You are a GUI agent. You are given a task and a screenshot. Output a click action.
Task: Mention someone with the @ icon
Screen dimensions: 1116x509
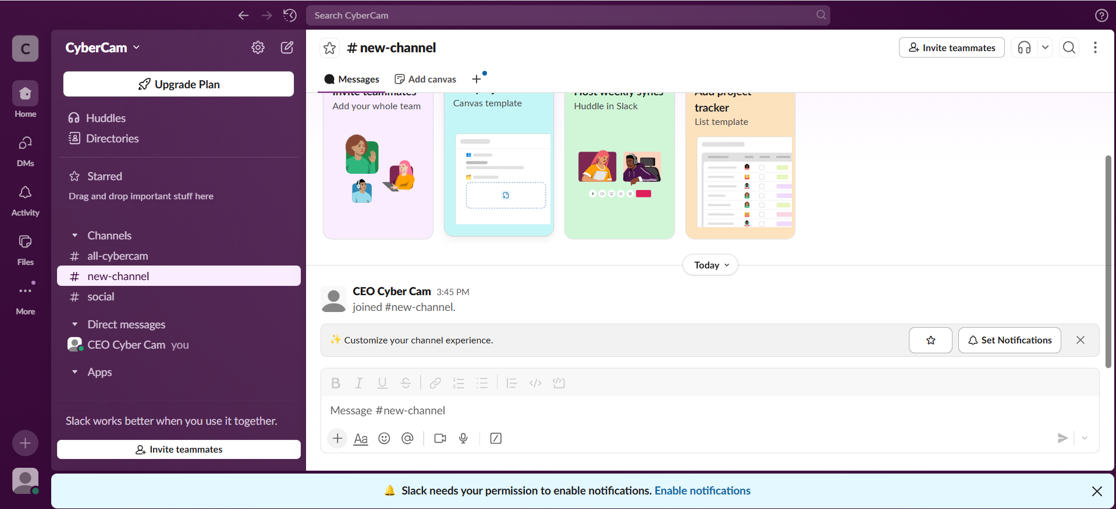(x=407, y=438)
